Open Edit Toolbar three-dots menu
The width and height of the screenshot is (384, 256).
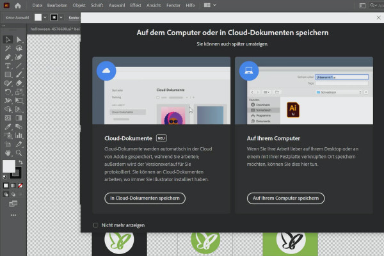pyautogui.click(x=13, y=215)
